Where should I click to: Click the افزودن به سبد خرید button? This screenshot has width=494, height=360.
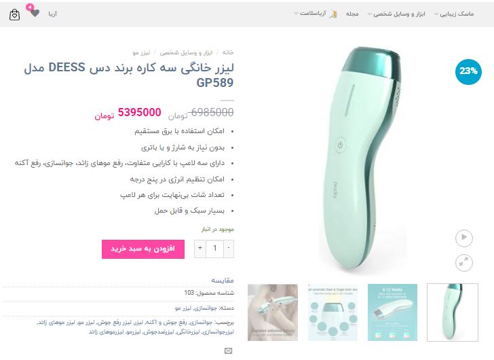(x=143, y=249)
